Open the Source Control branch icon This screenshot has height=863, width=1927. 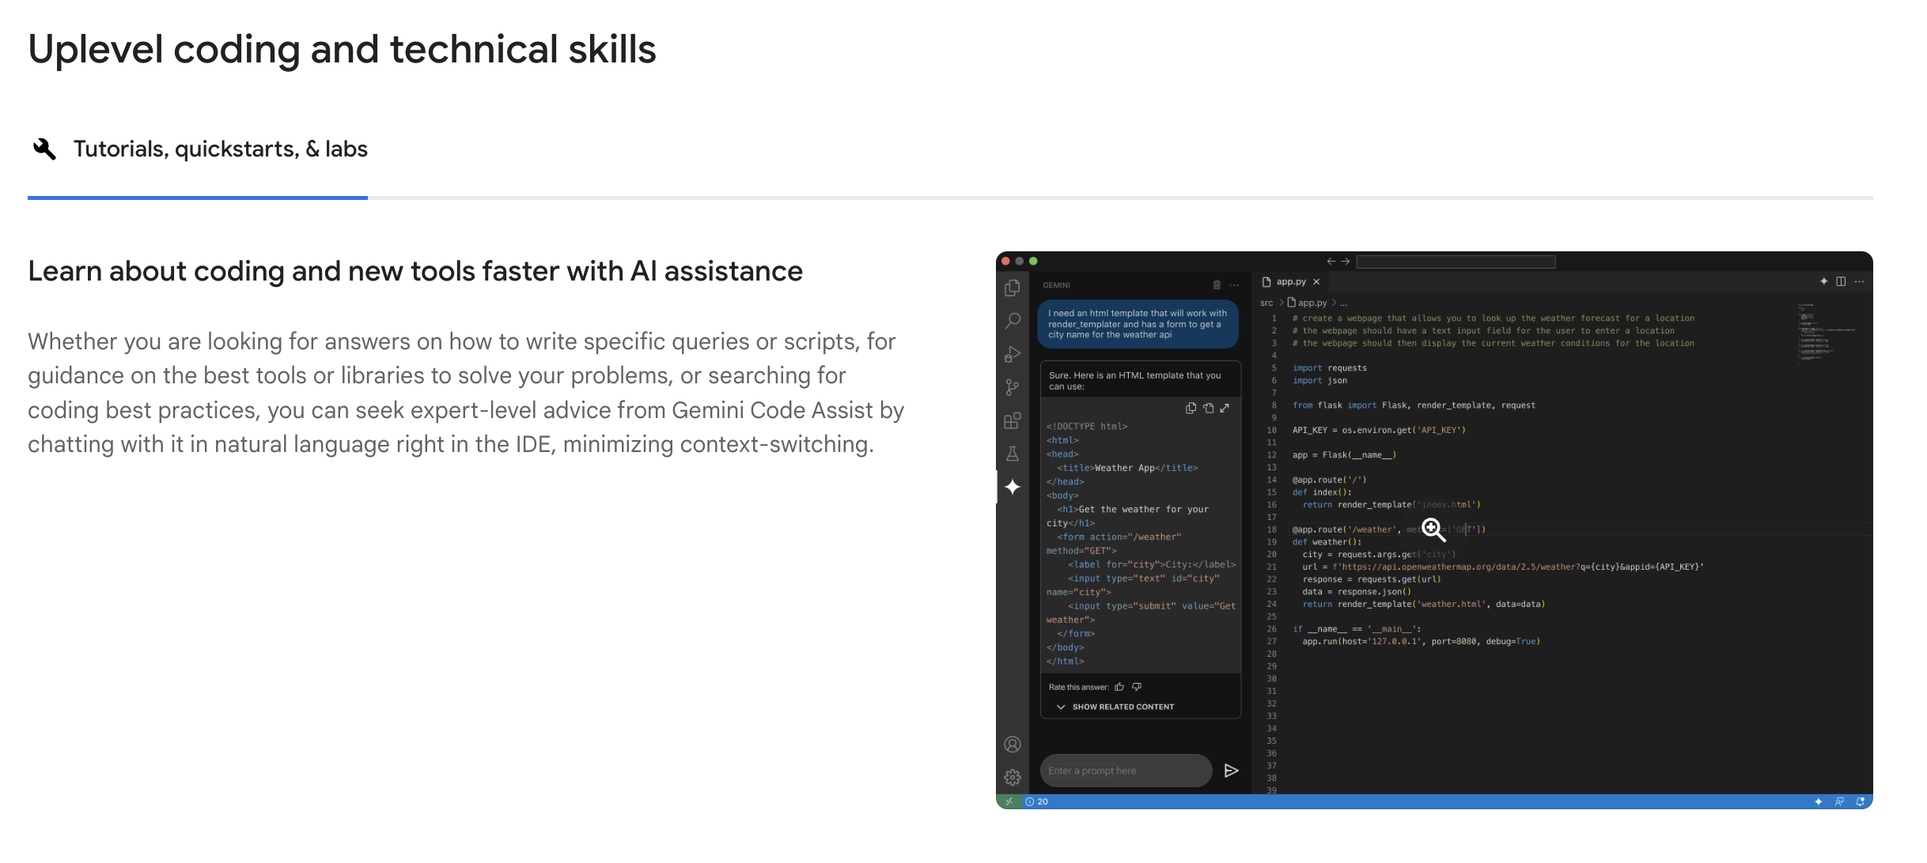point(1012,387)
